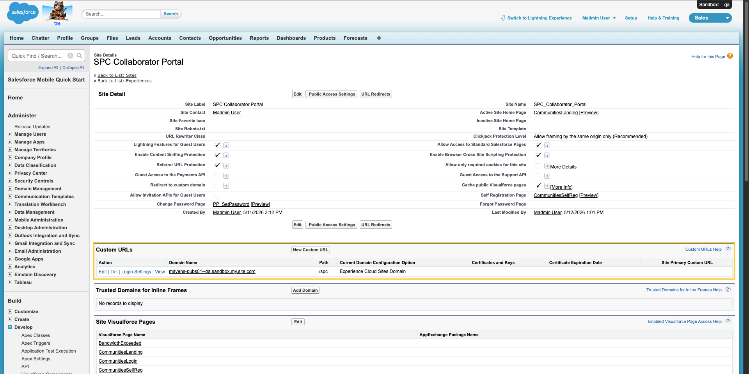Image resolution: width=749 pixels, height=374 pixels.
Task: Click the orange Help for this Page icon
Action: click(x=730, y=56)
